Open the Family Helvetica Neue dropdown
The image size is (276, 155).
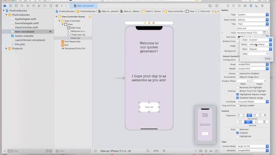click(260, 44)
